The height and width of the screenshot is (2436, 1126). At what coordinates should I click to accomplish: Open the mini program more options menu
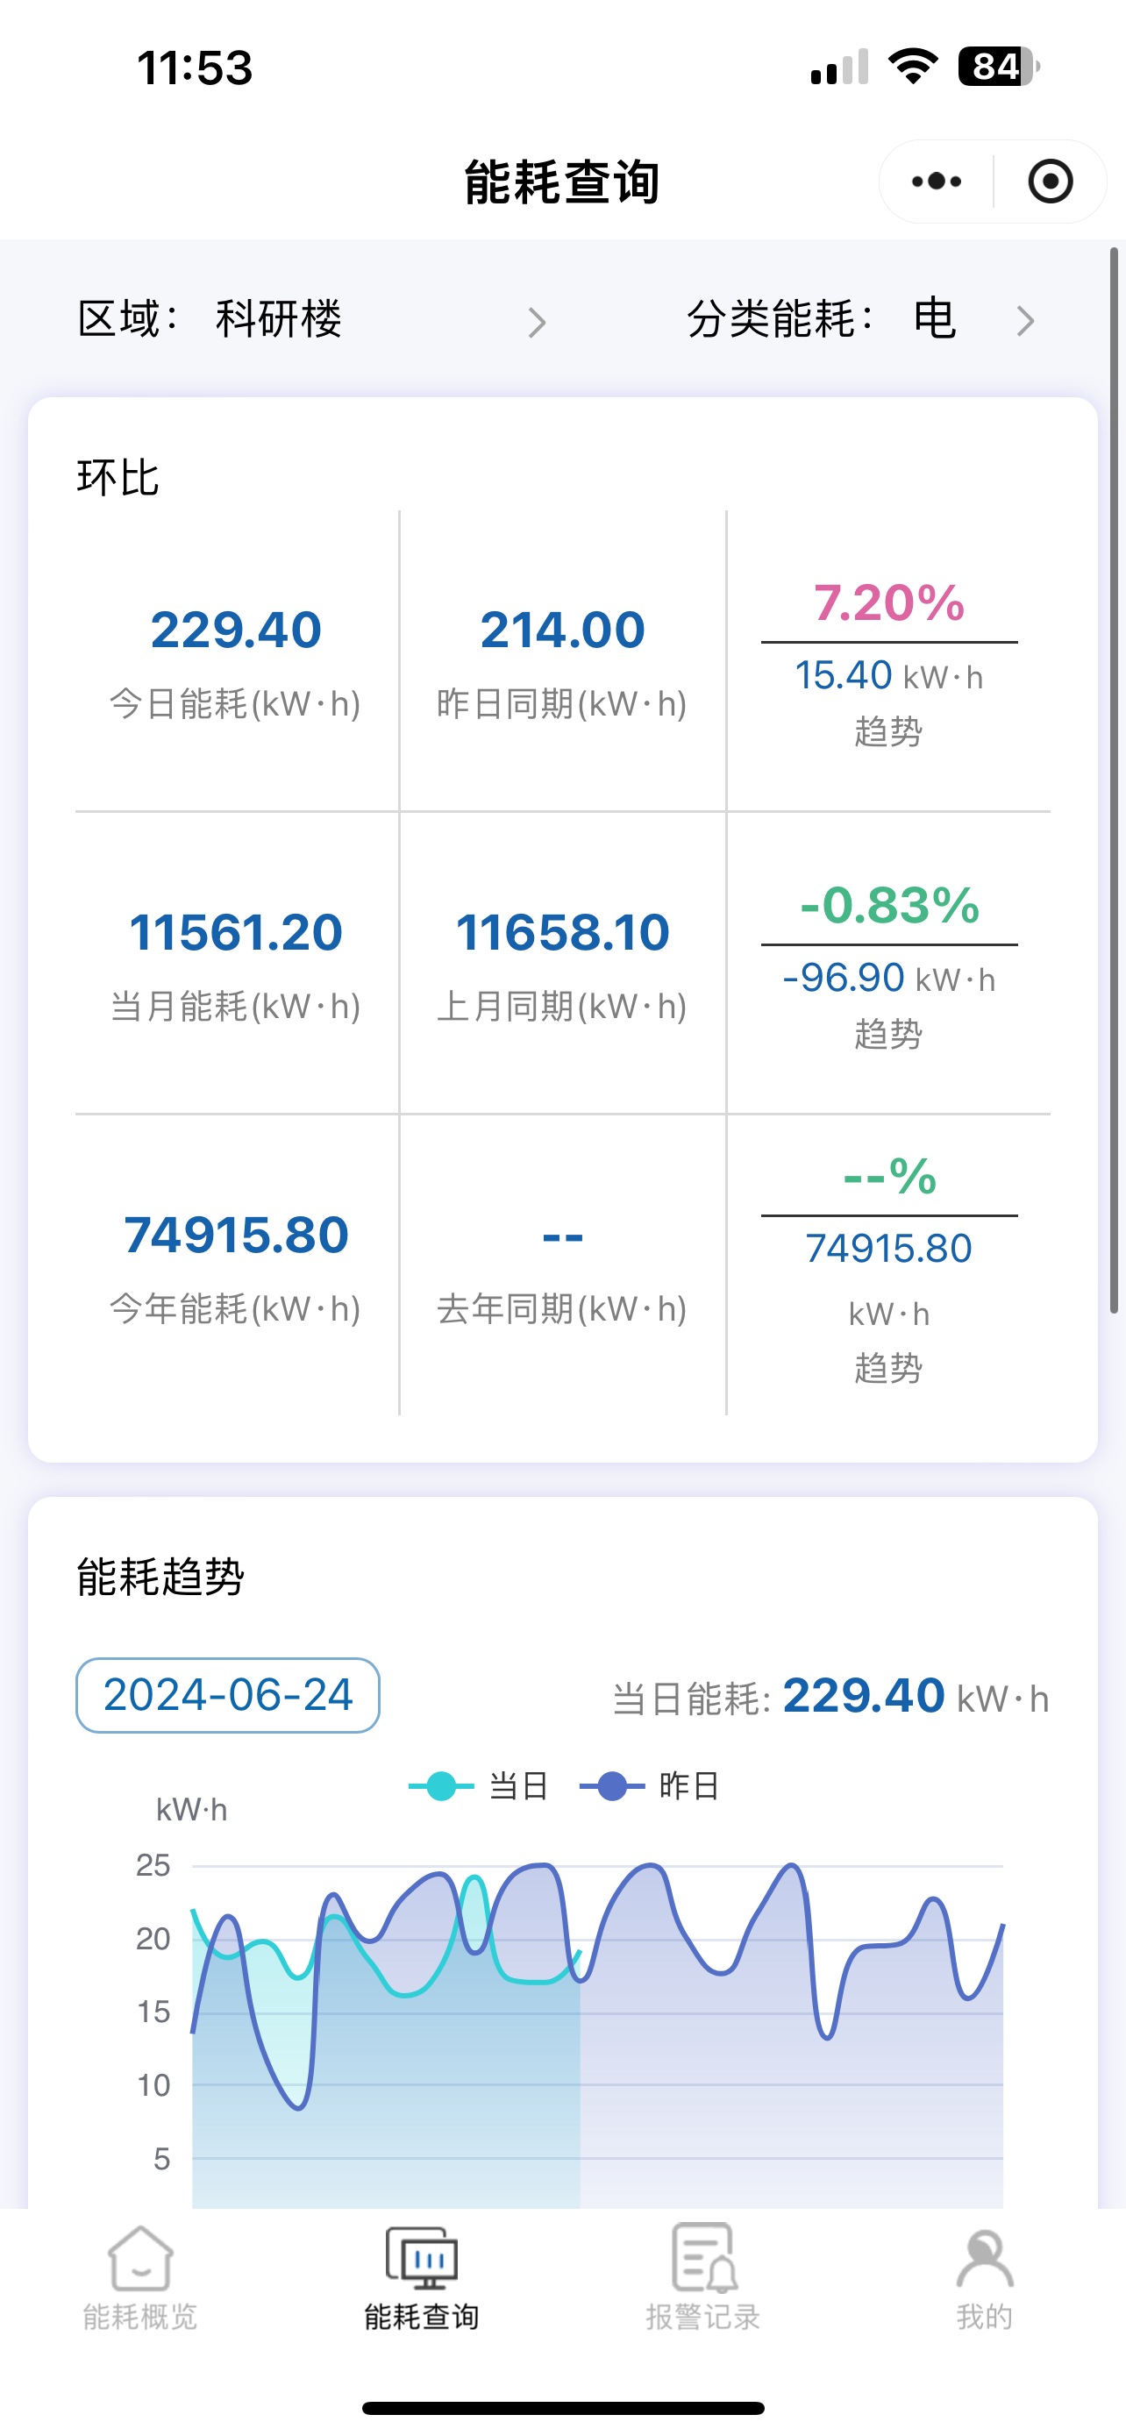pyautogui.click(x=936, y=182)
